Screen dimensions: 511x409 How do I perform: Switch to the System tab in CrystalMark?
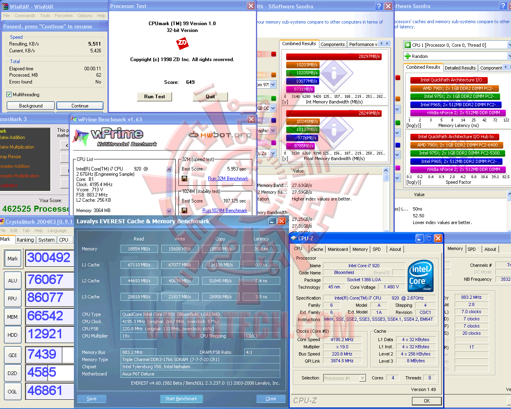(x=46, y=240)
